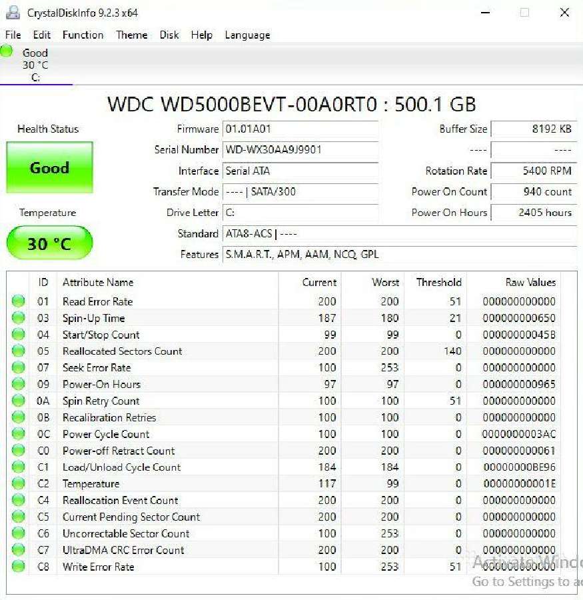This screenshot has height=600, width=583.
Task: Select the Reallocated Sectors Count attribute name
Action: 123,351
